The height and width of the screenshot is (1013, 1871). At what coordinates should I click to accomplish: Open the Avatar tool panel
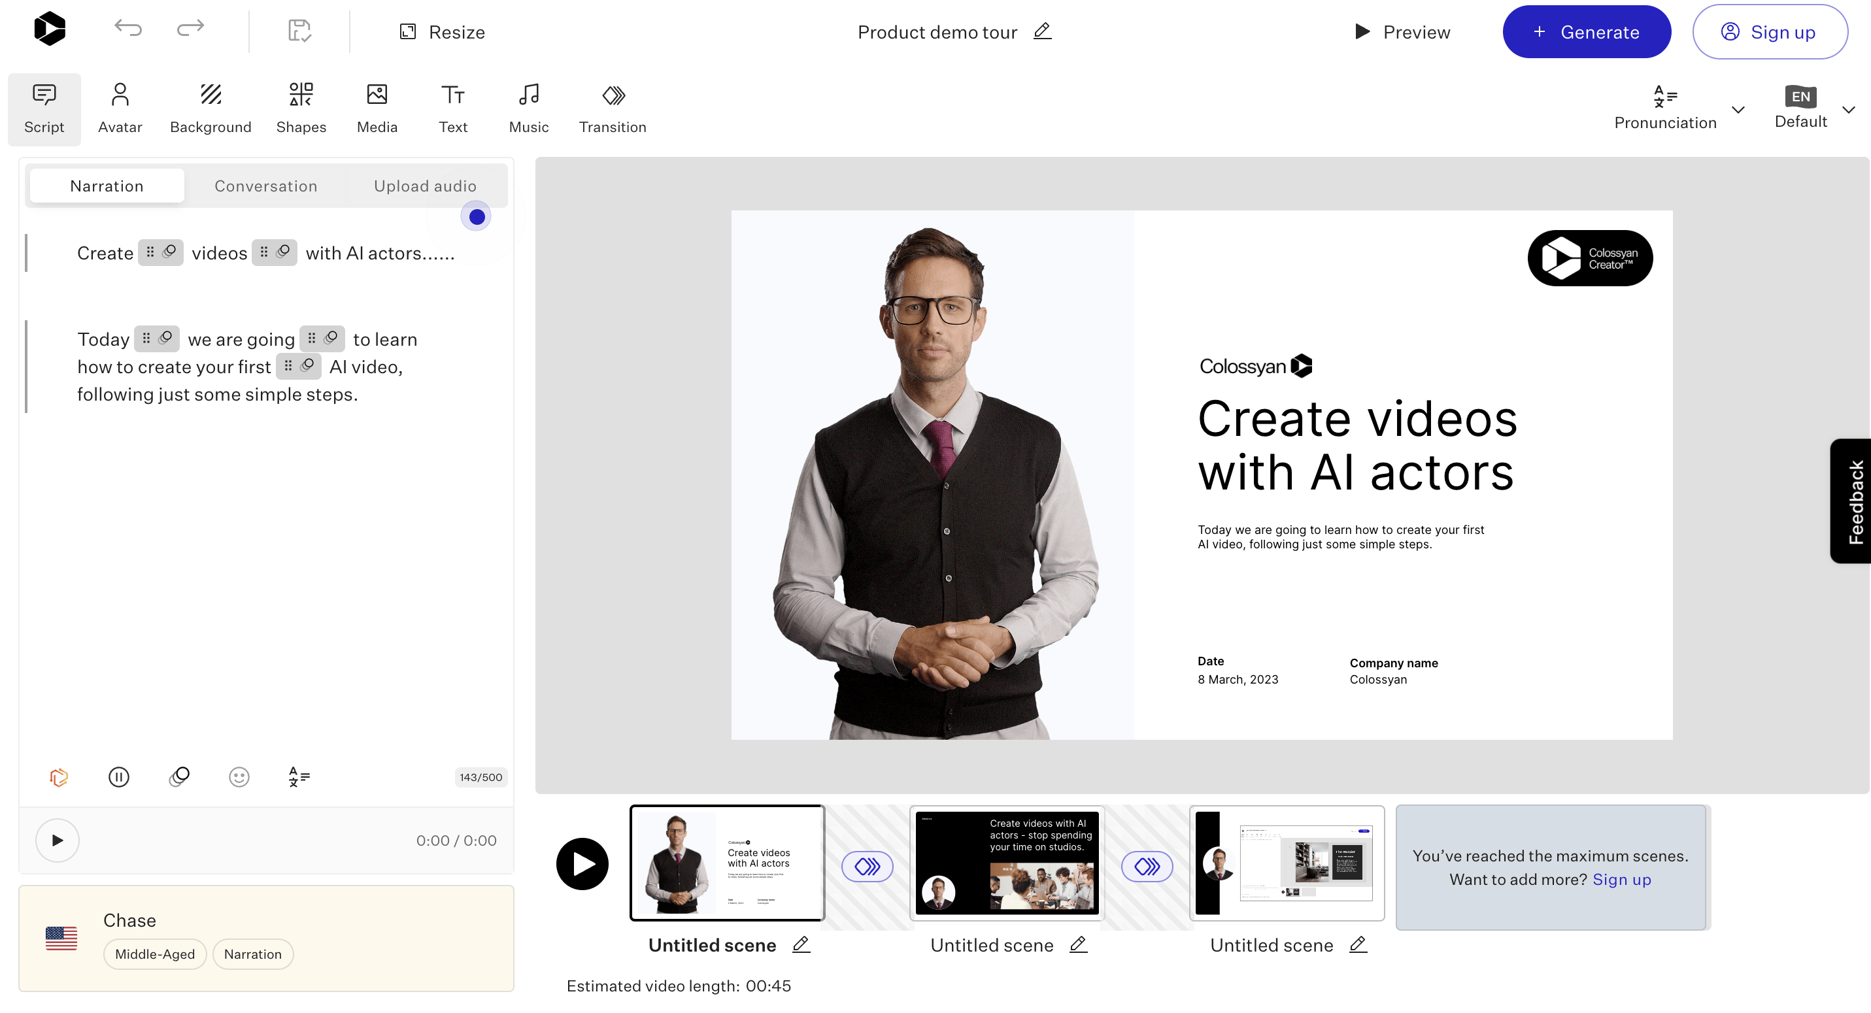click(120, 108)
